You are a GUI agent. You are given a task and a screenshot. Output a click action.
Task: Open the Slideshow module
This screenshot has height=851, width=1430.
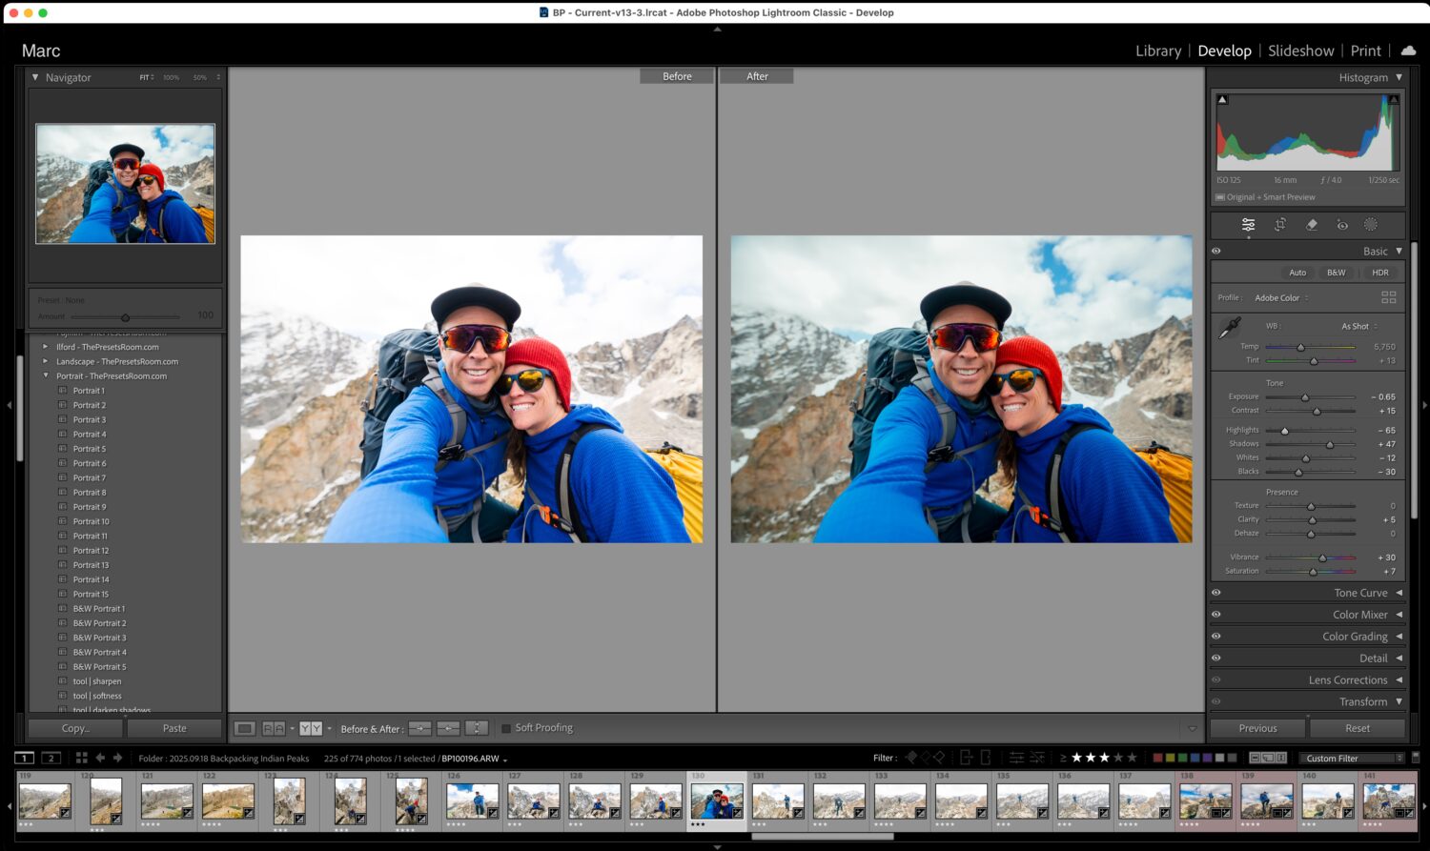pos(1300,51)
